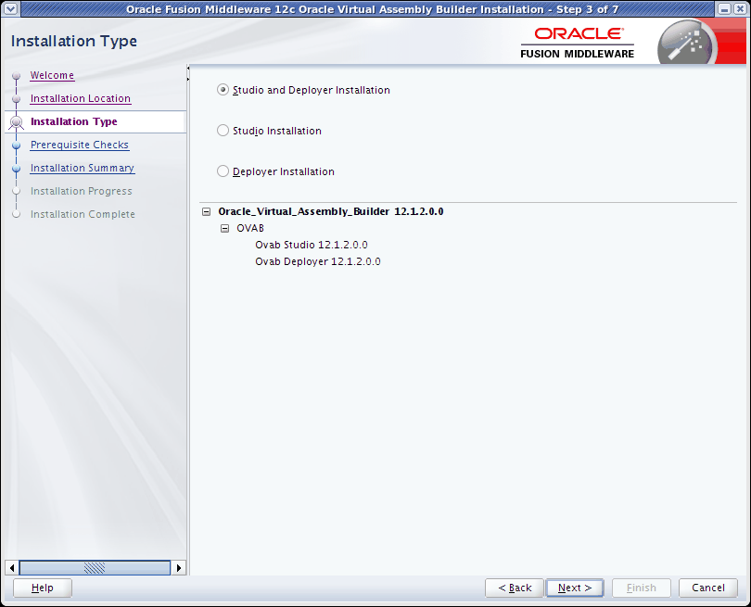This screenshot has width=751, height=607.
Task: Open the Installation Location step link
Action: (81, 98)
